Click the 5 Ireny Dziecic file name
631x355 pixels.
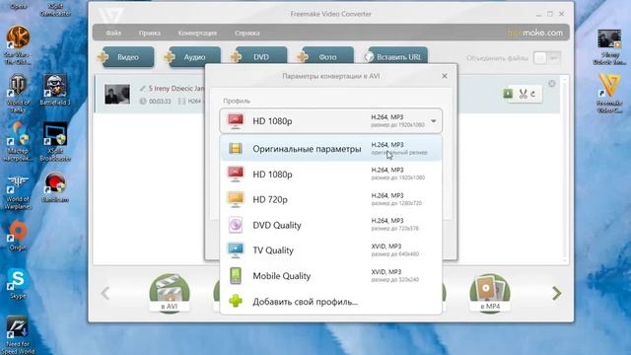[176, 88]
